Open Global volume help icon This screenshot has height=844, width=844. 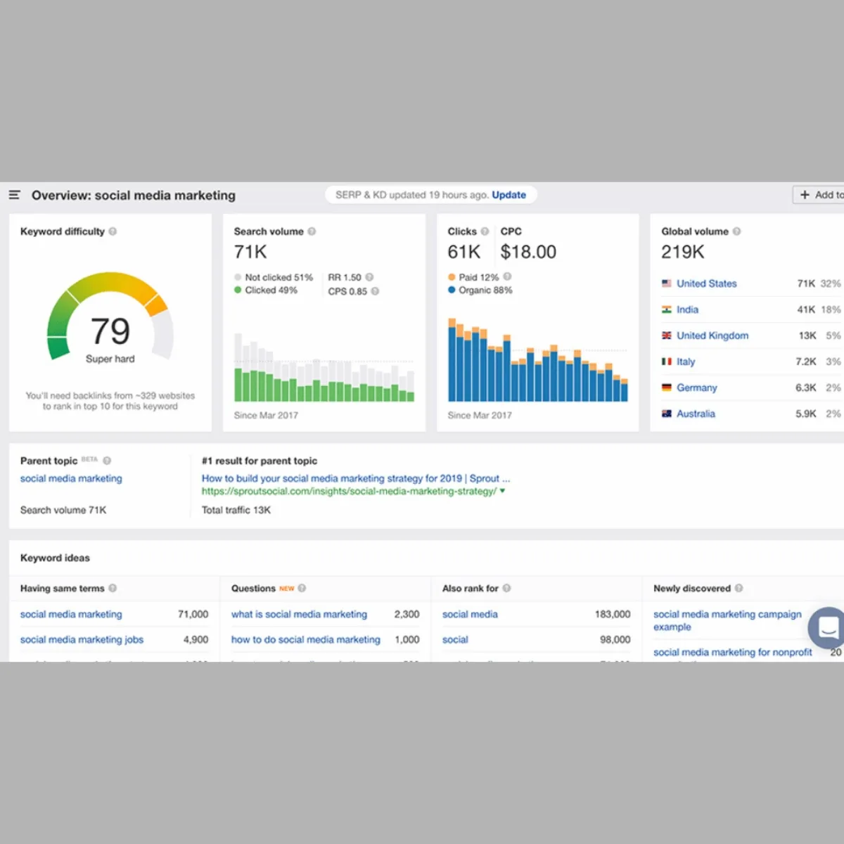coord(736,231)
